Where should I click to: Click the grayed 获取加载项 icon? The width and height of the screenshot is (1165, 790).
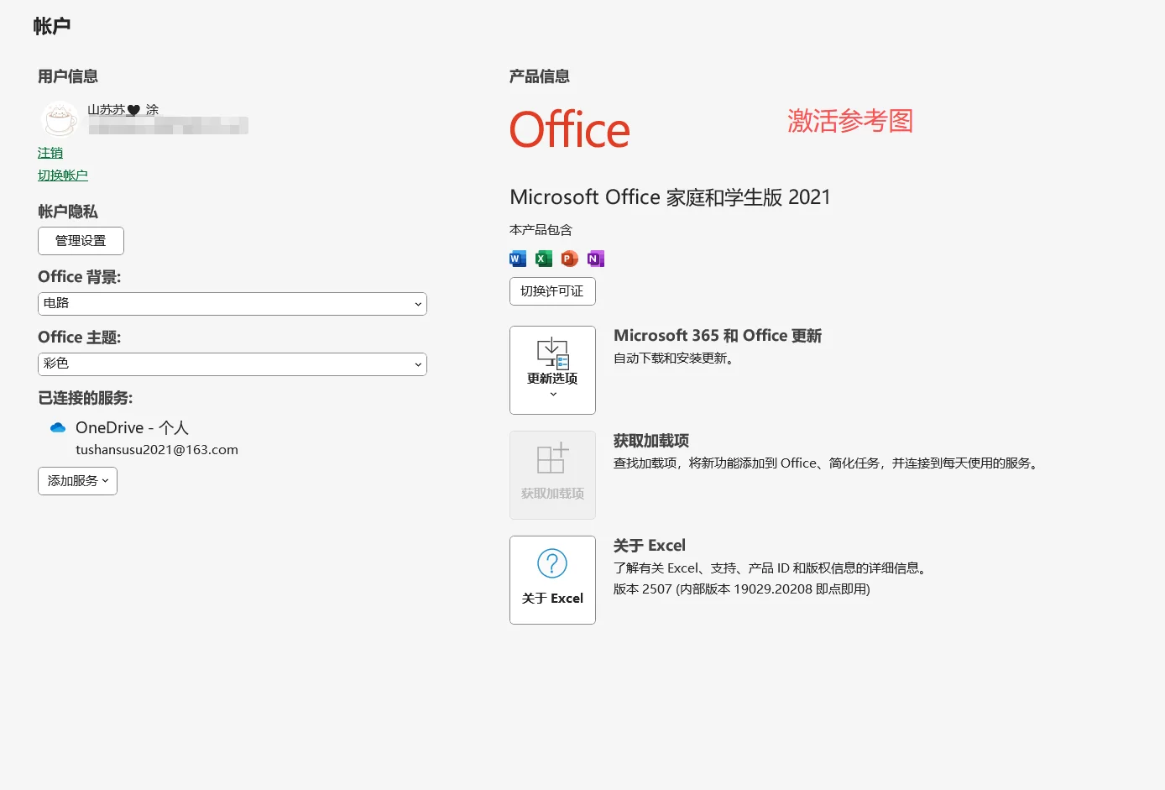point(551,460)
